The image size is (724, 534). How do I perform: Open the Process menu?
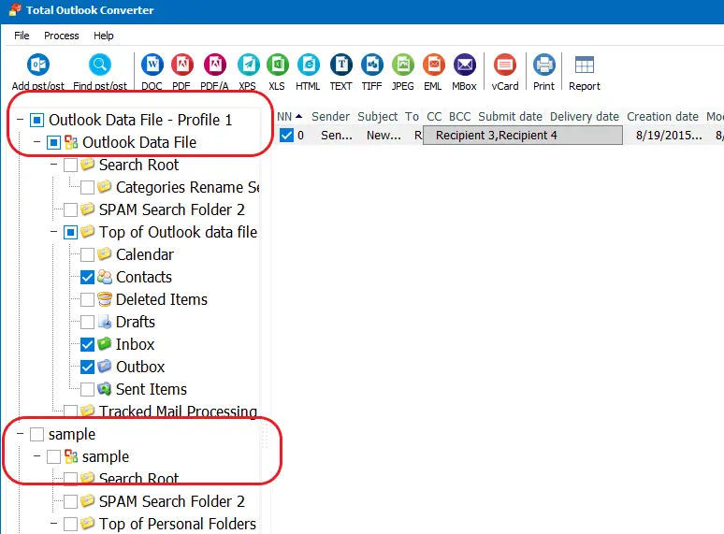point(61,36)
